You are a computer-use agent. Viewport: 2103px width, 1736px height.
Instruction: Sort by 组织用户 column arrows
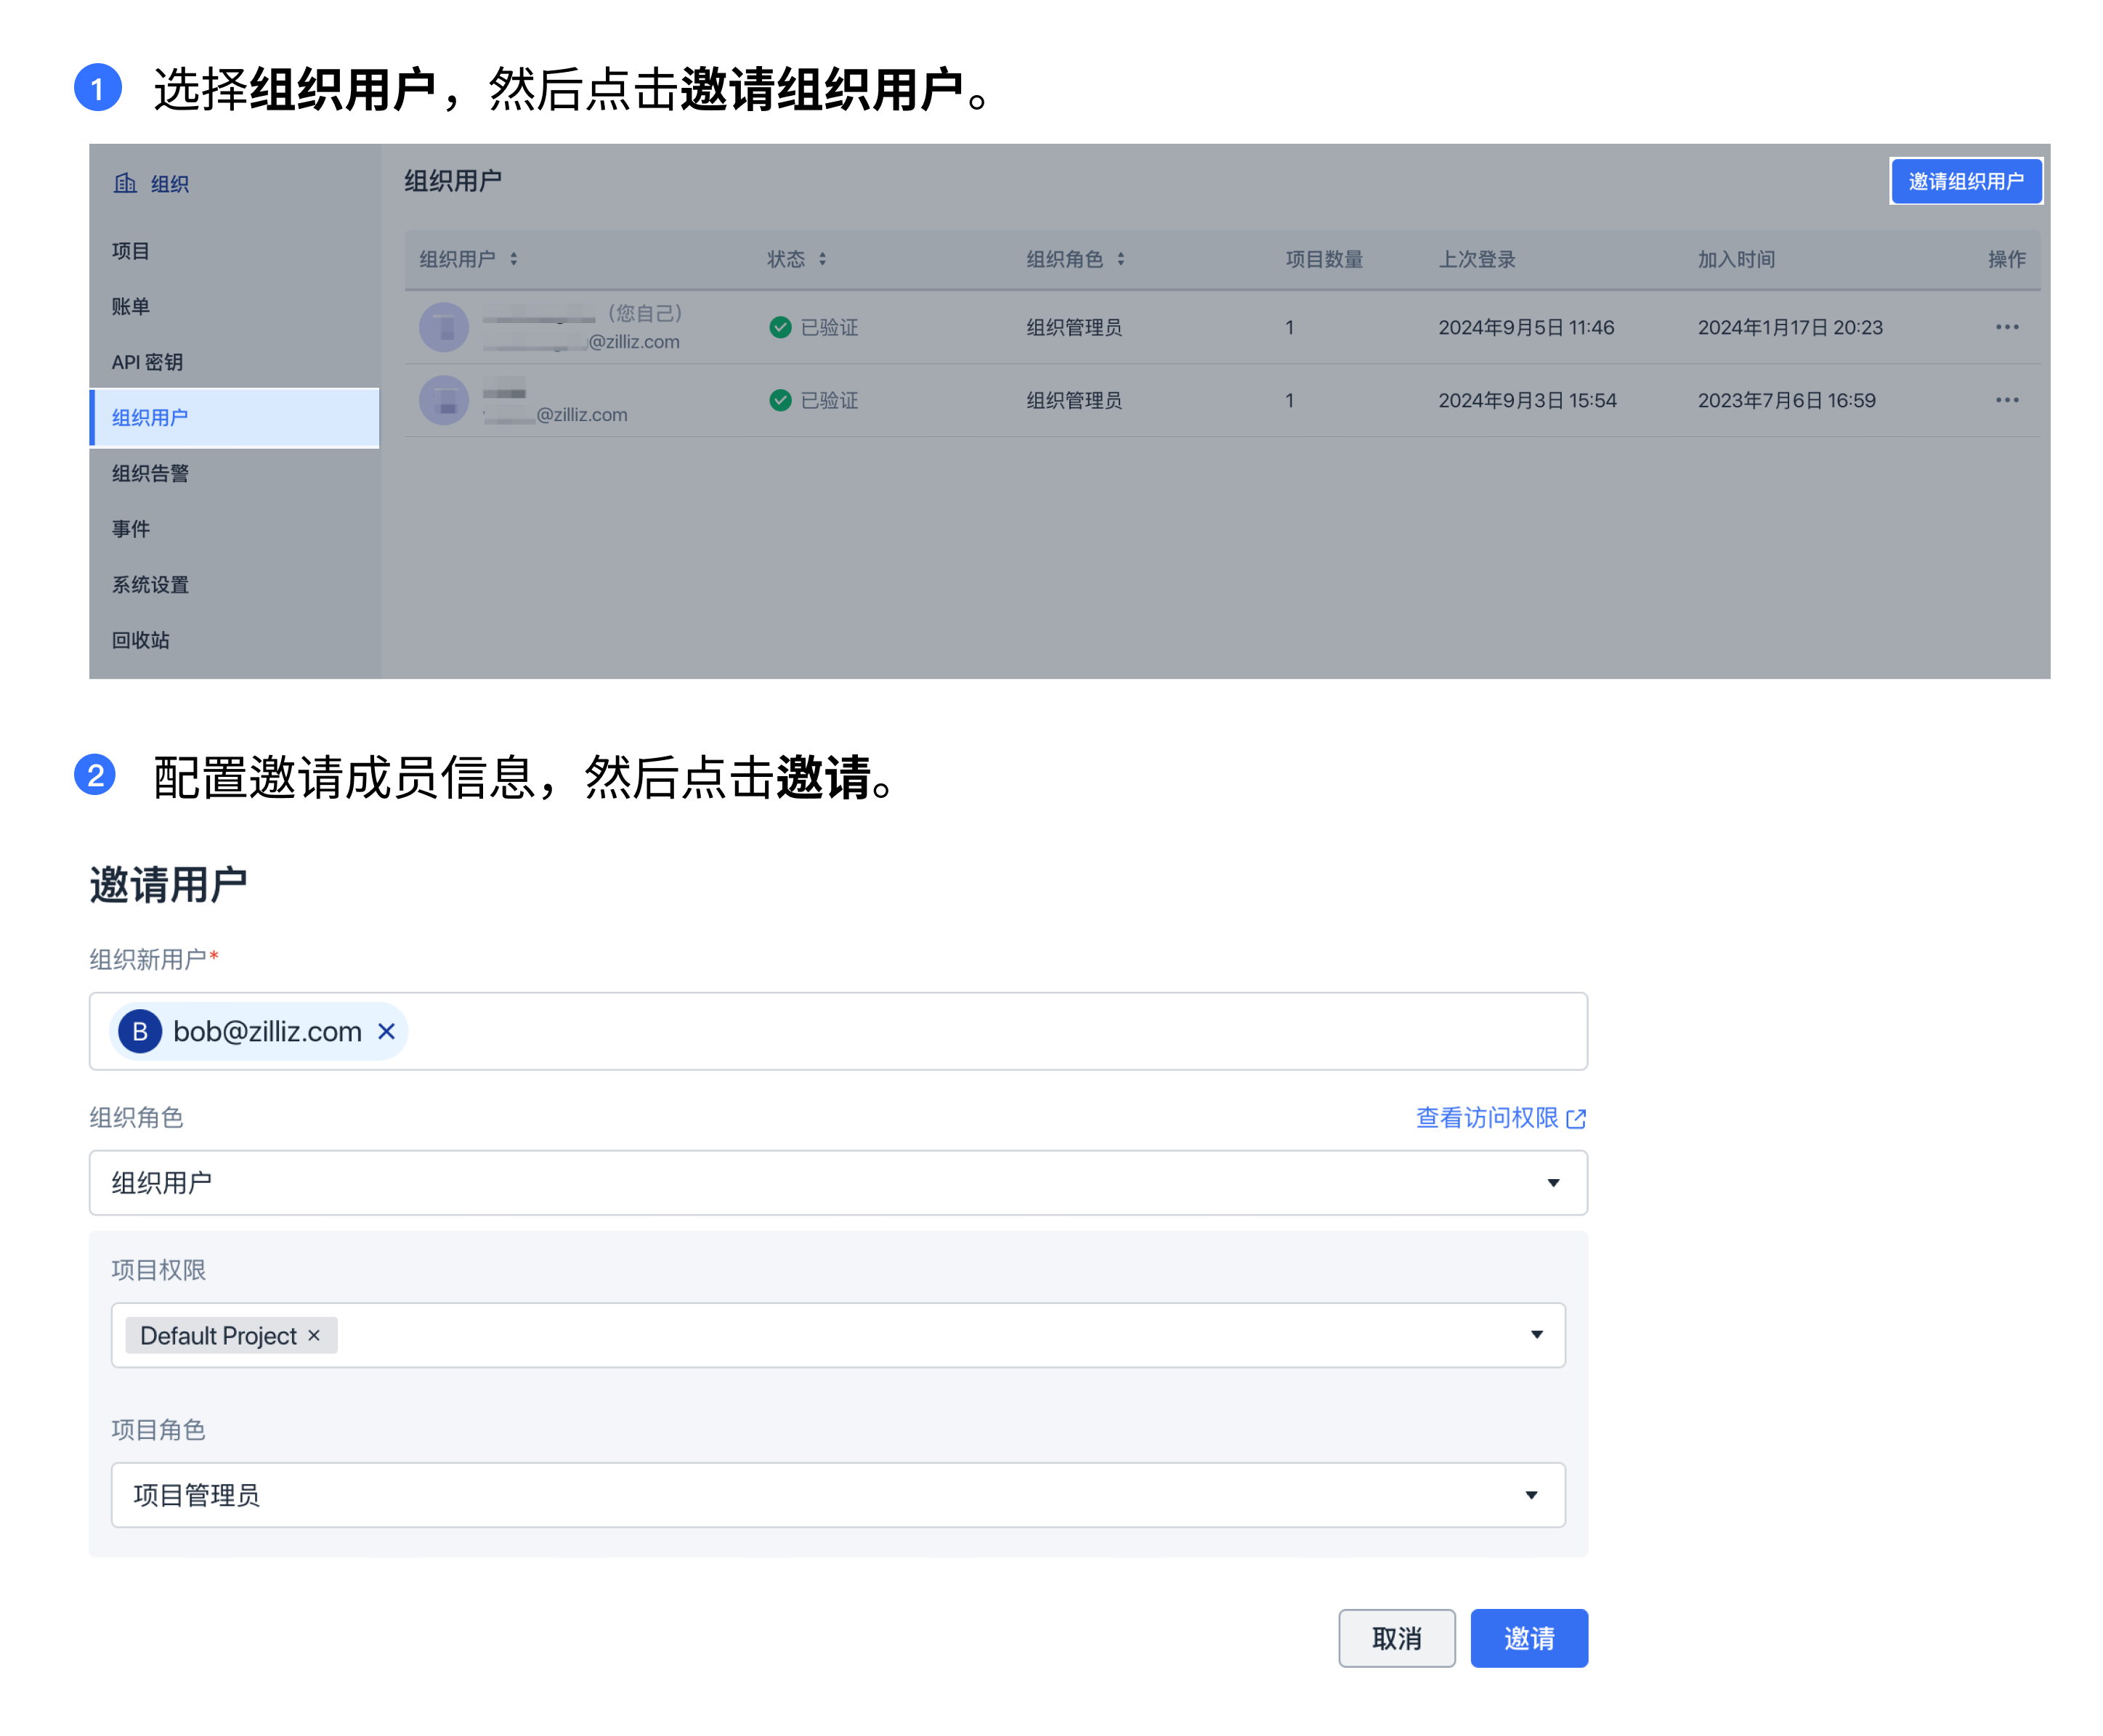(x=514, y=259)
